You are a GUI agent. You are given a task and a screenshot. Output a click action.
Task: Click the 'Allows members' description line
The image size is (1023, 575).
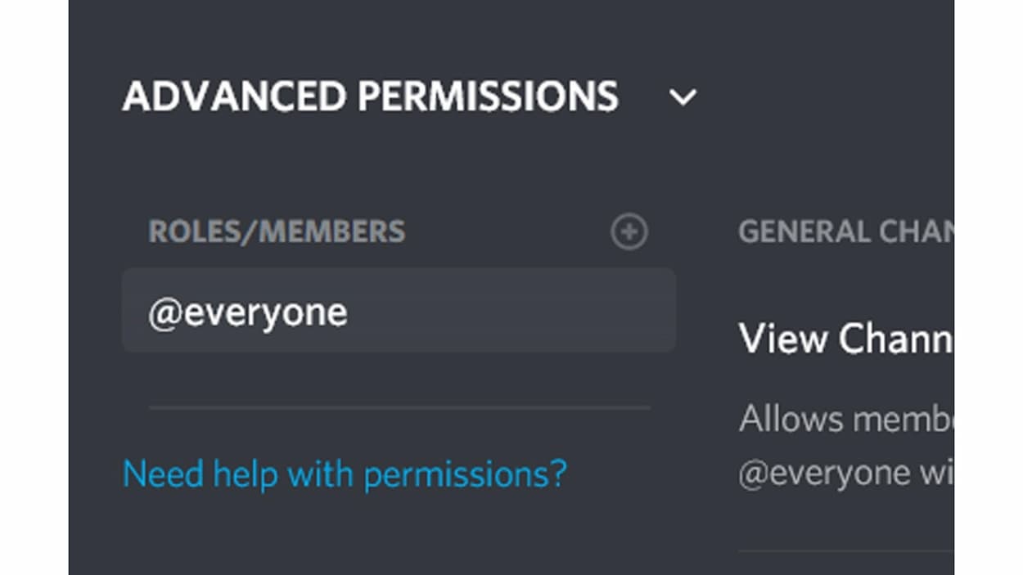point(845,419)
